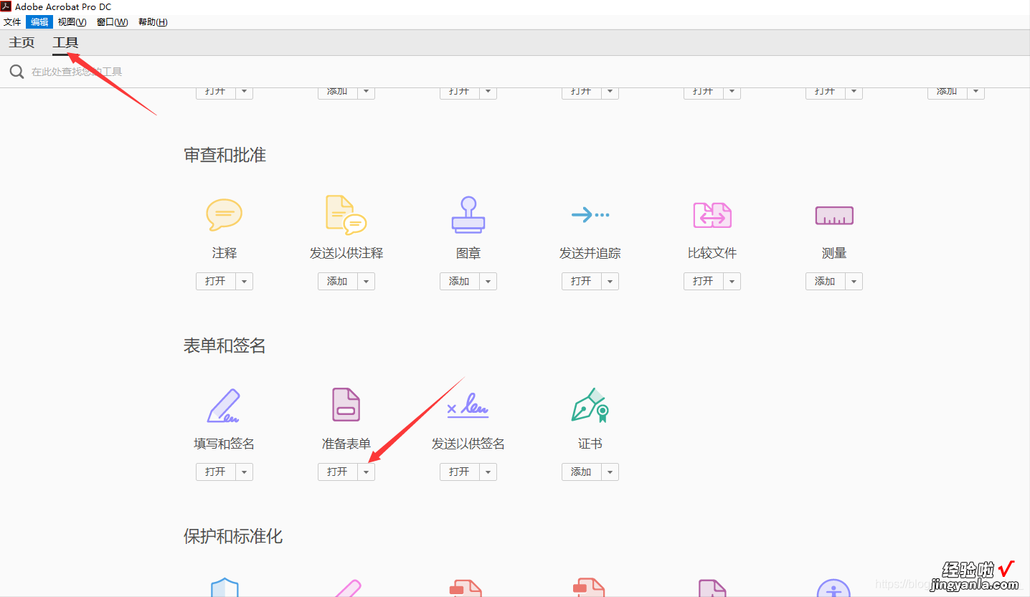
Task: Click the 审查和批准 section heading
Action: pyautogui.click(x=225, y=155)
